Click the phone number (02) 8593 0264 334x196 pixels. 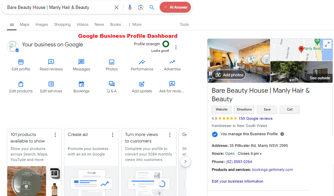click(239, 162)
